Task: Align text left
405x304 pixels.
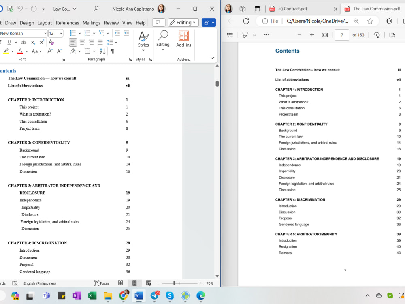Action: coord(73,42)
